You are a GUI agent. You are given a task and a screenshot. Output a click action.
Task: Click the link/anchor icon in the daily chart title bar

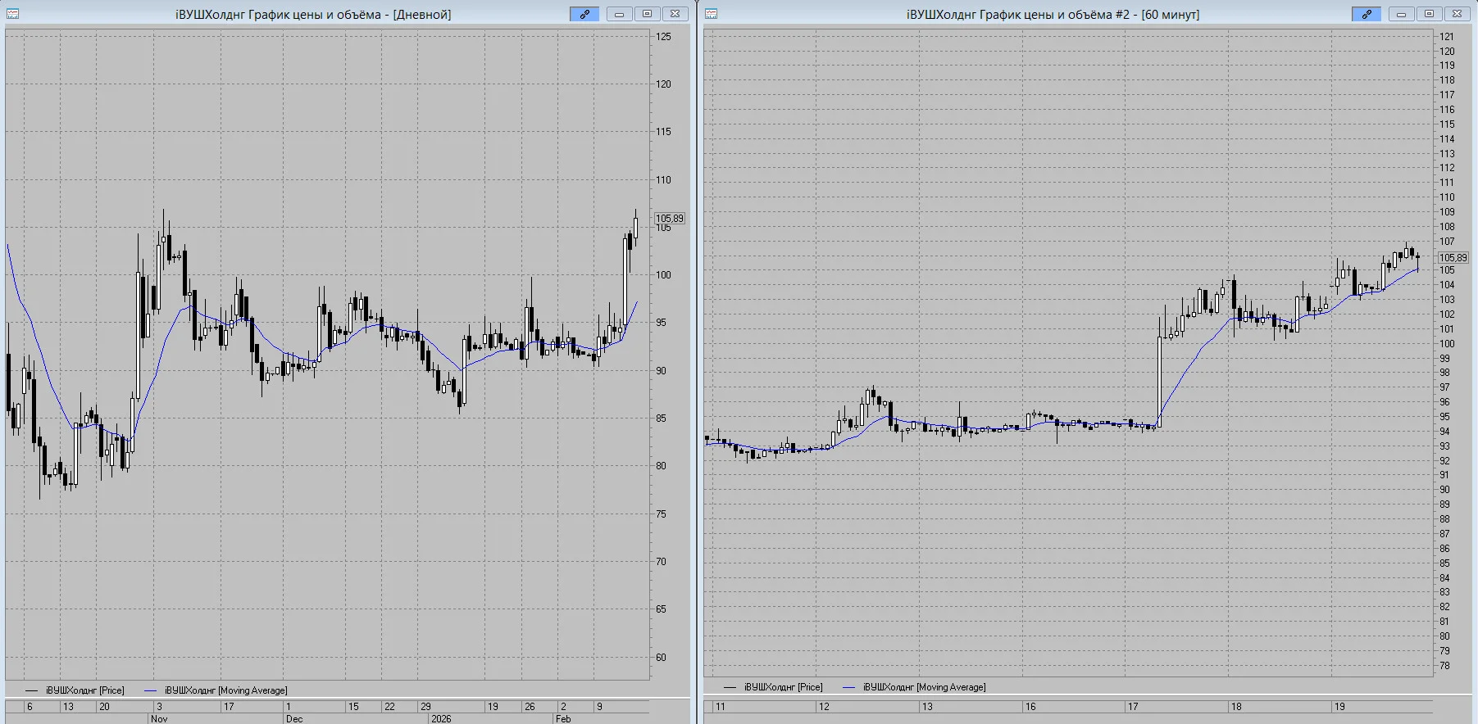(584, 14)
